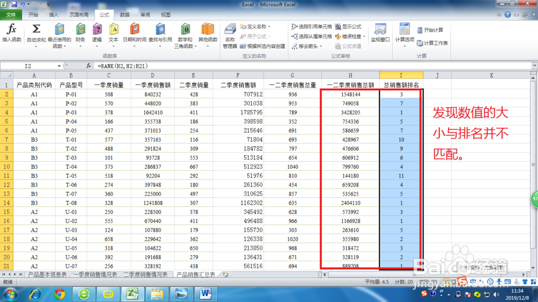Click the taskbar volume speaker icon
The image size is (538, 302).
click(x=496, y=294)
